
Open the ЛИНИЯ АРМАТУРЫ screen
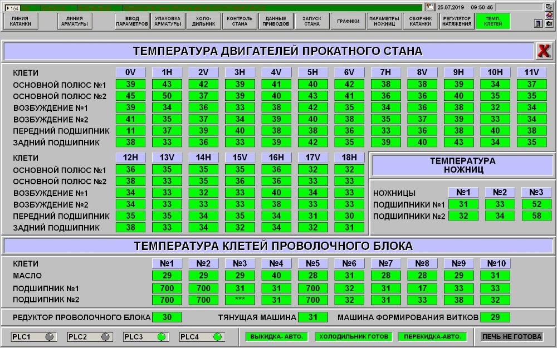(75, 21)
